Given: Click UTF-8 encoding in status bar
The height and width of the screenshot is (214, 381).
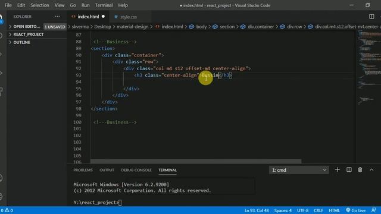Looking at the screenshot, I should coord(303,210).
